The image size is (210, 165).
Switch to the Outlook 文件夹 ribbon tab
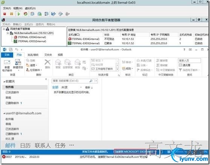click(x=48, y=55)
